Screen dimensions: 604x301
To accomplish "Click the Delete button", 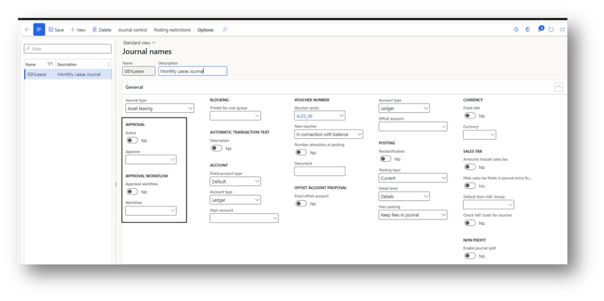I will pyautogui.click(x=101, y=30).
